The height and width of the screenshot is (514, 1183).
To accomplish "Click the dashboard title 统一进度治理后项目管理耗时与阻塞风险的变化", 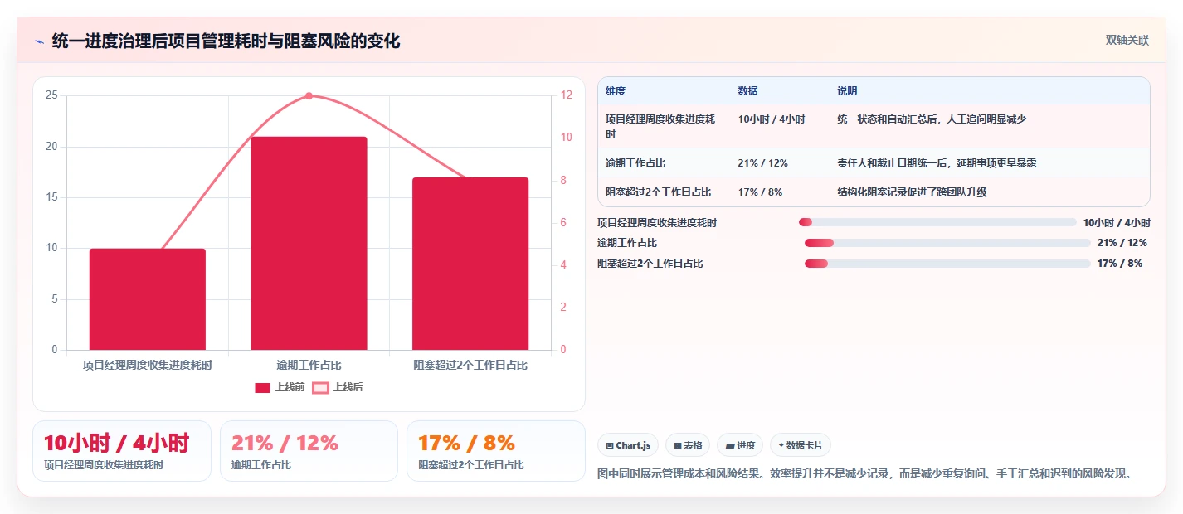I will (x=226, y=41).
